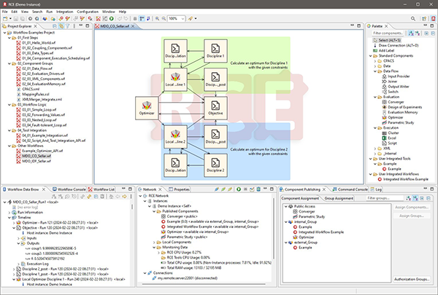The image size is (438, 295).
Task: Expand Local Components in Network view
Action: pyautogui.click(x=154, y=242)
